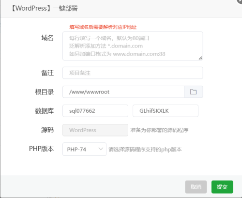Screen dimensions: 242x198
Task: Click the database password field GLhifSKXLK
Action: 166,111
